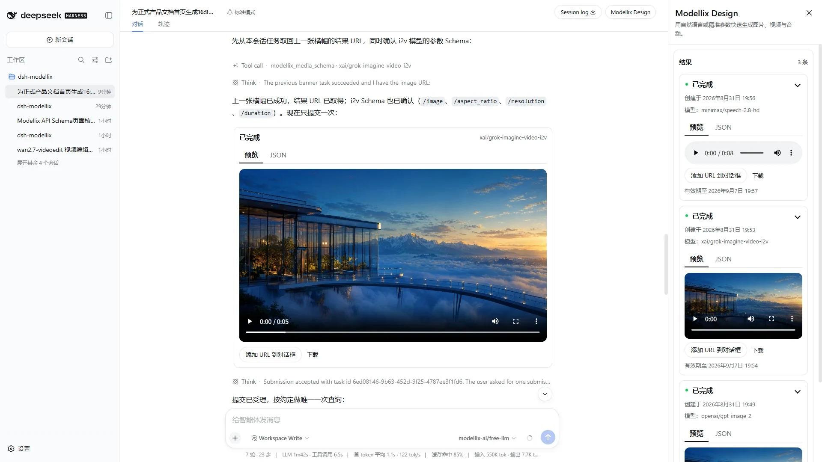The height and width of the screenshot is (462, 822).
Task: Click the deepseek whale logo
Action: pyautogui.click(x=12, y=15)
